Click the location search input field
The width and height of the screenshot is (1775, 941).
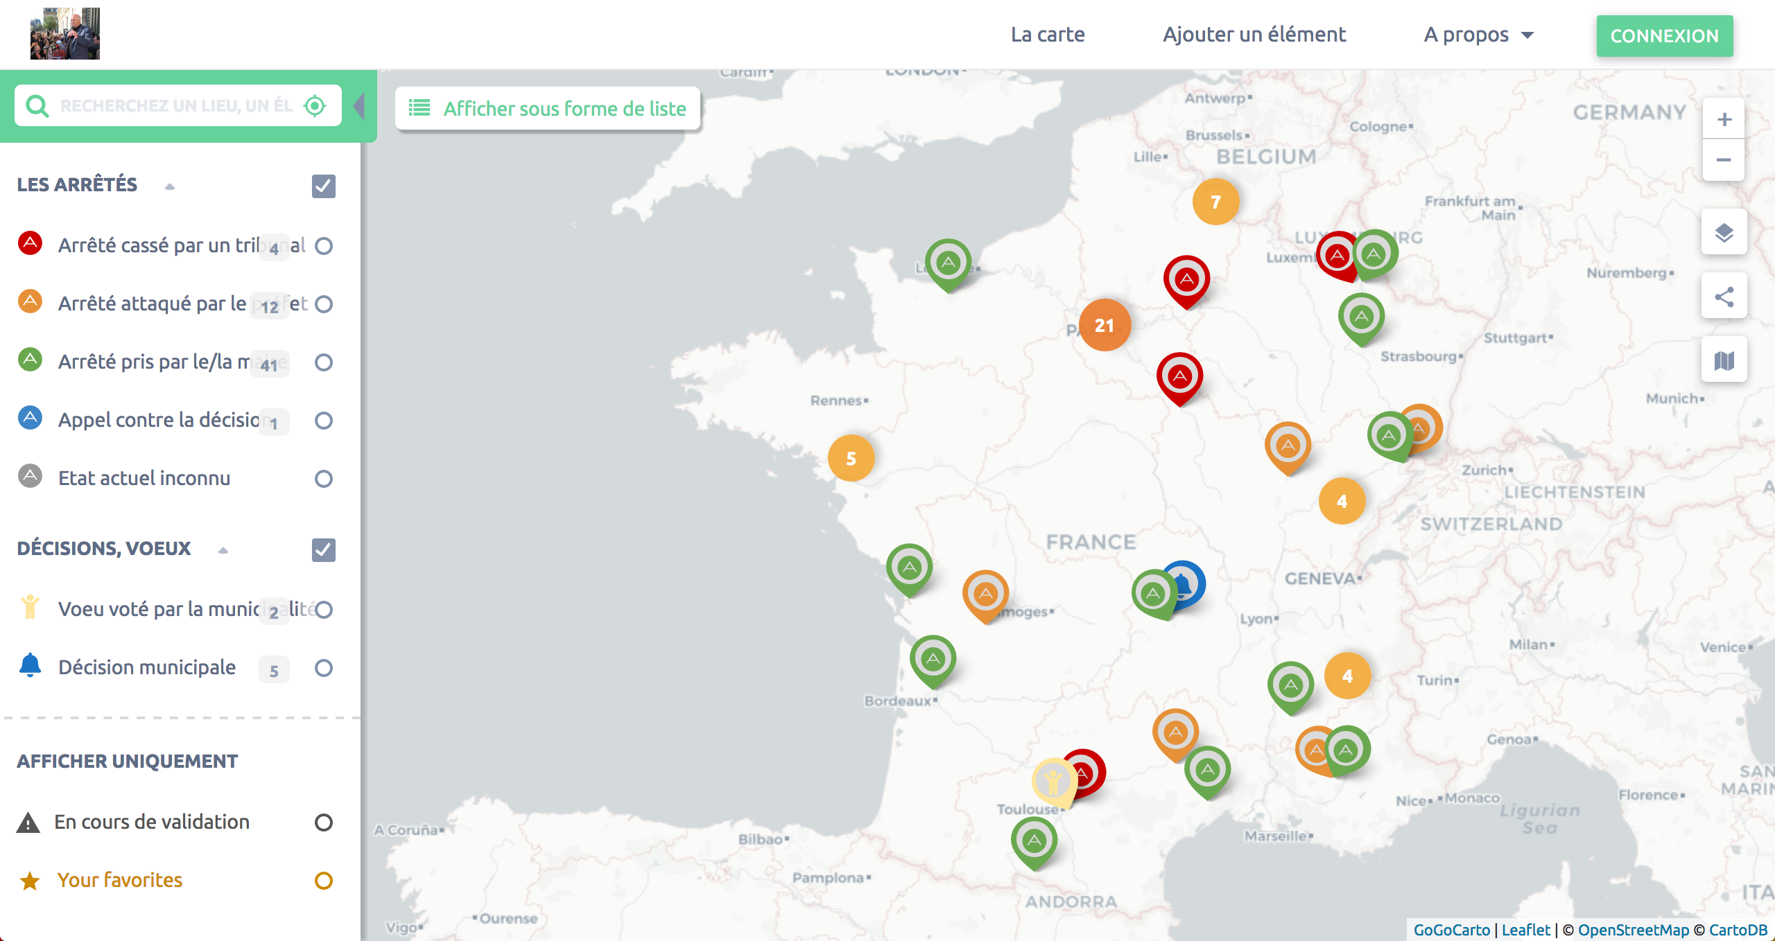click(x=176, y=106)
